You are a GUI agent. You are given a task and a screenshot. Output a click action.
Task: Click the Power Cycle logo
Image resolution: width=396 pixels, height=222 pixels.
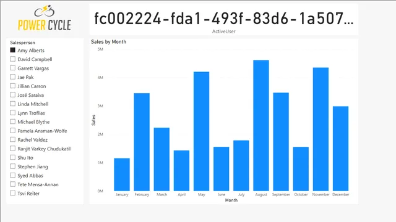[45, 18]
